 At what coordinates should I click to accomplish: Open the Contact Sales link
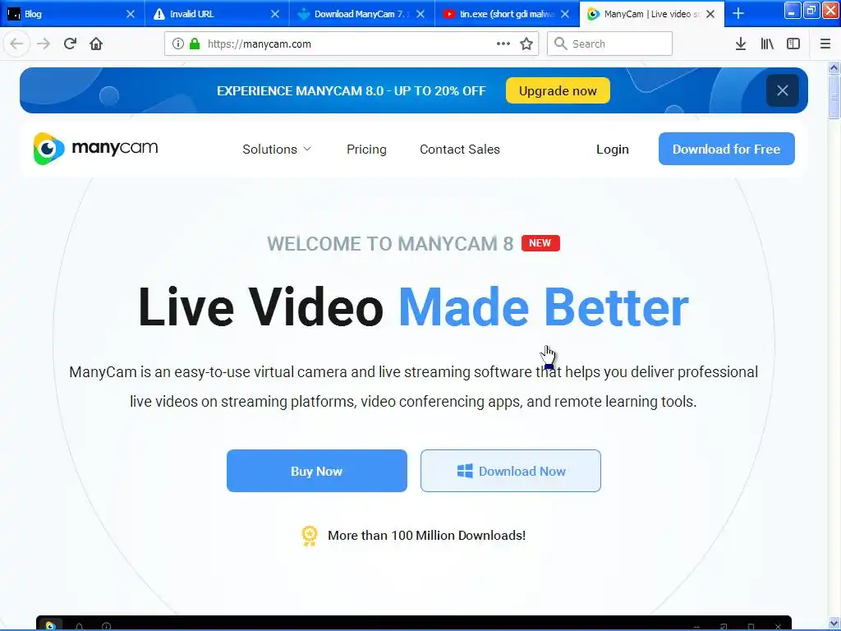point(460,150)
